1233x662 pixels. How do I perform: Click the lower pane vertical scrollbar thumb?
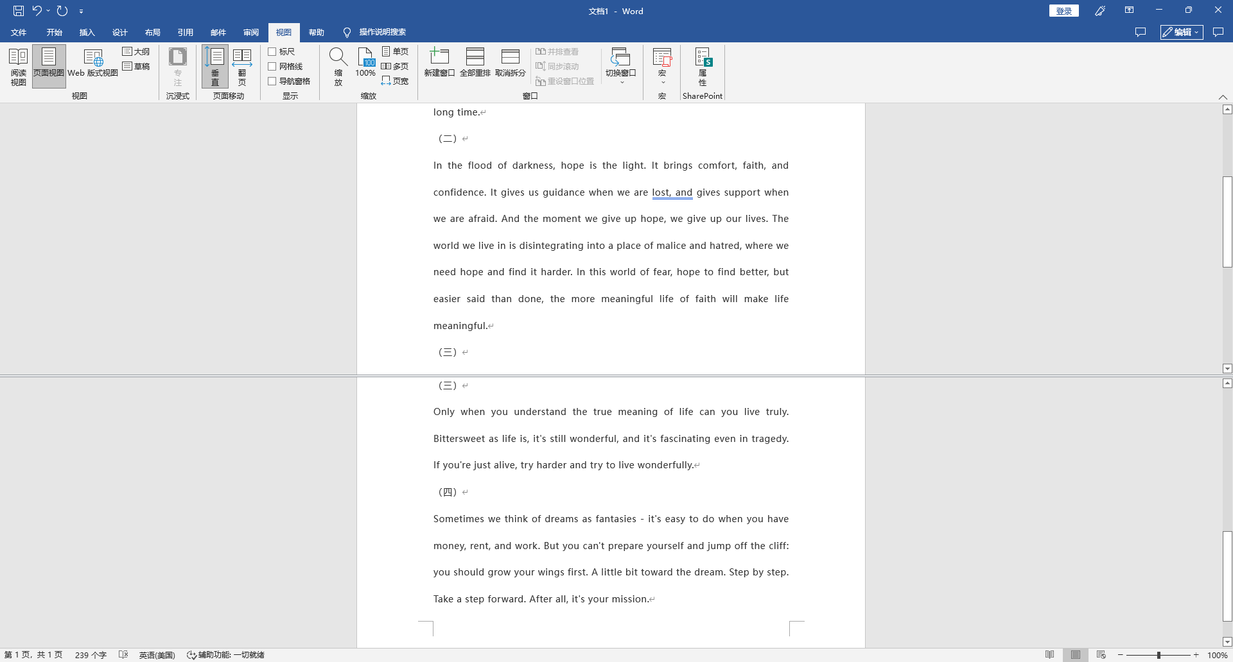coord(1227,577)
